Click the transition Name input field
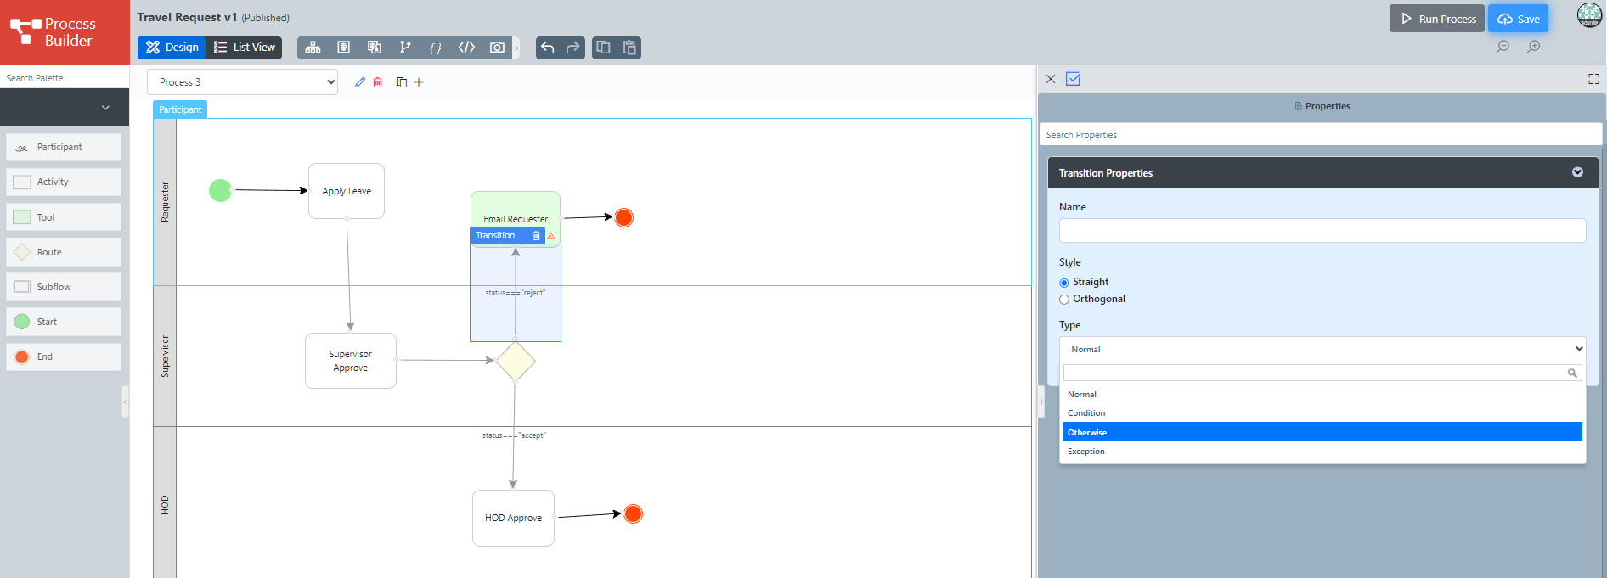 [1322, 231]
